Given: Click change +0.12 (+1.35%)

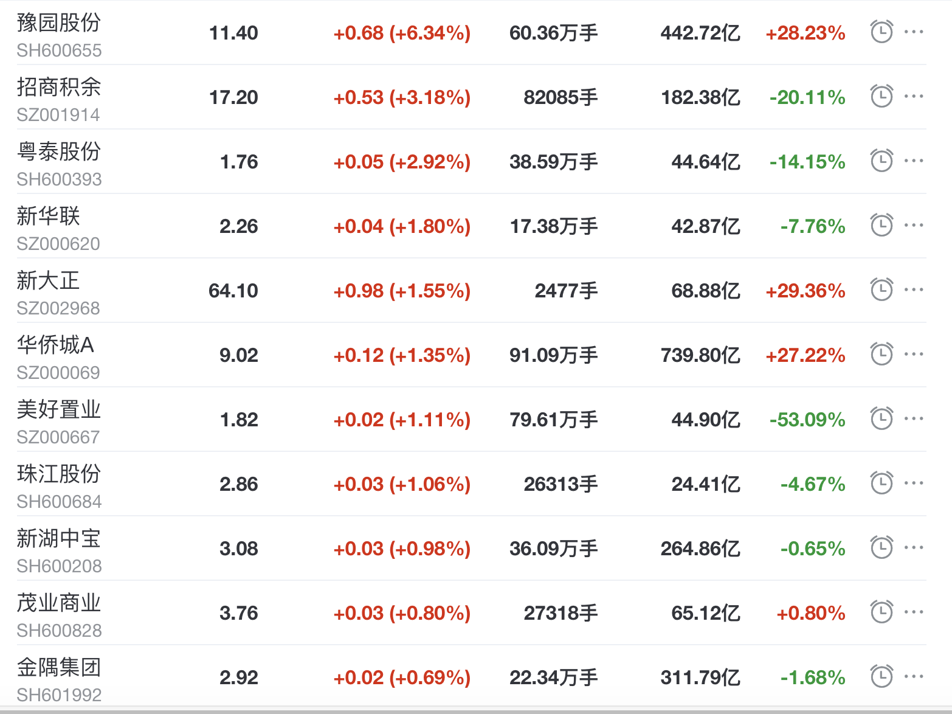Looking at the screenshot, I should [x=402, y=355].
